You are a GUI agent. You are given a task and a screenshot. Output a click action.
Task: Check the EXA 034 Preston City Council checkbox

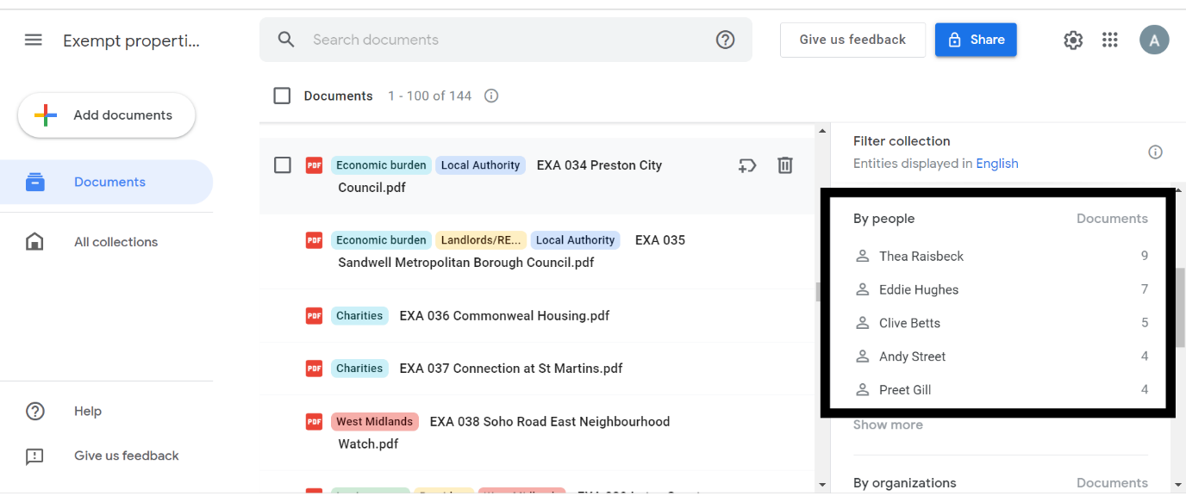[x=282, y=165]
